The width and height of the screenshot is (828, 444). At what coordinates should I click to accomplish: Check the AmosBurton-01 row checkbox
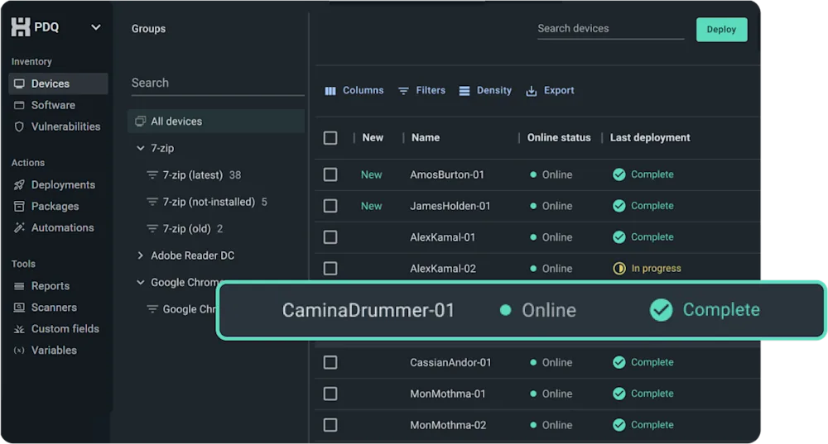(x=330, y=174)
